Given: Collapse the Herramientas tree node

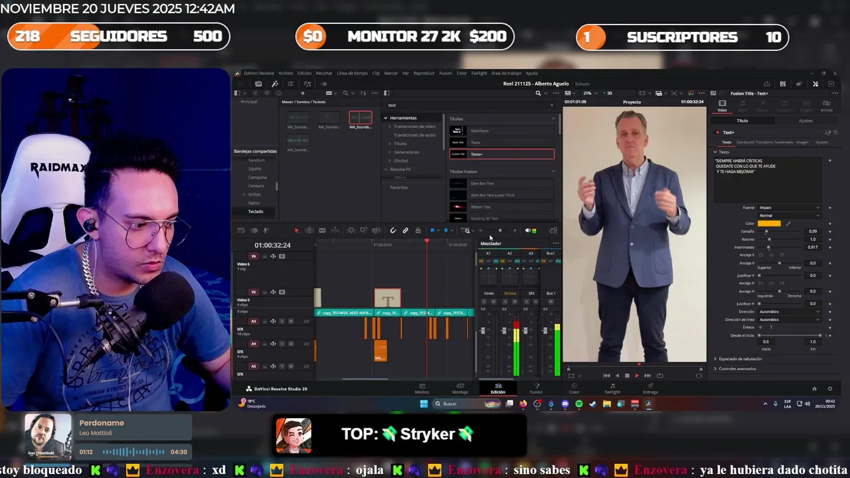Looking at the screenshot, I should pyautogui.click(x=385, y=118).
